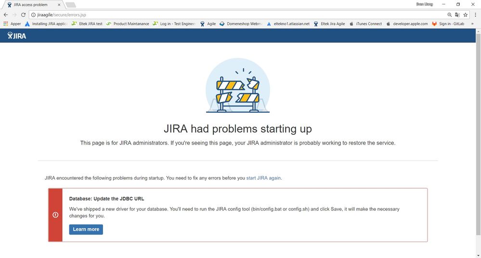Click the Database: Update the JDBC URL heading
Screen dimensions: 481x258
pos(106,199)
